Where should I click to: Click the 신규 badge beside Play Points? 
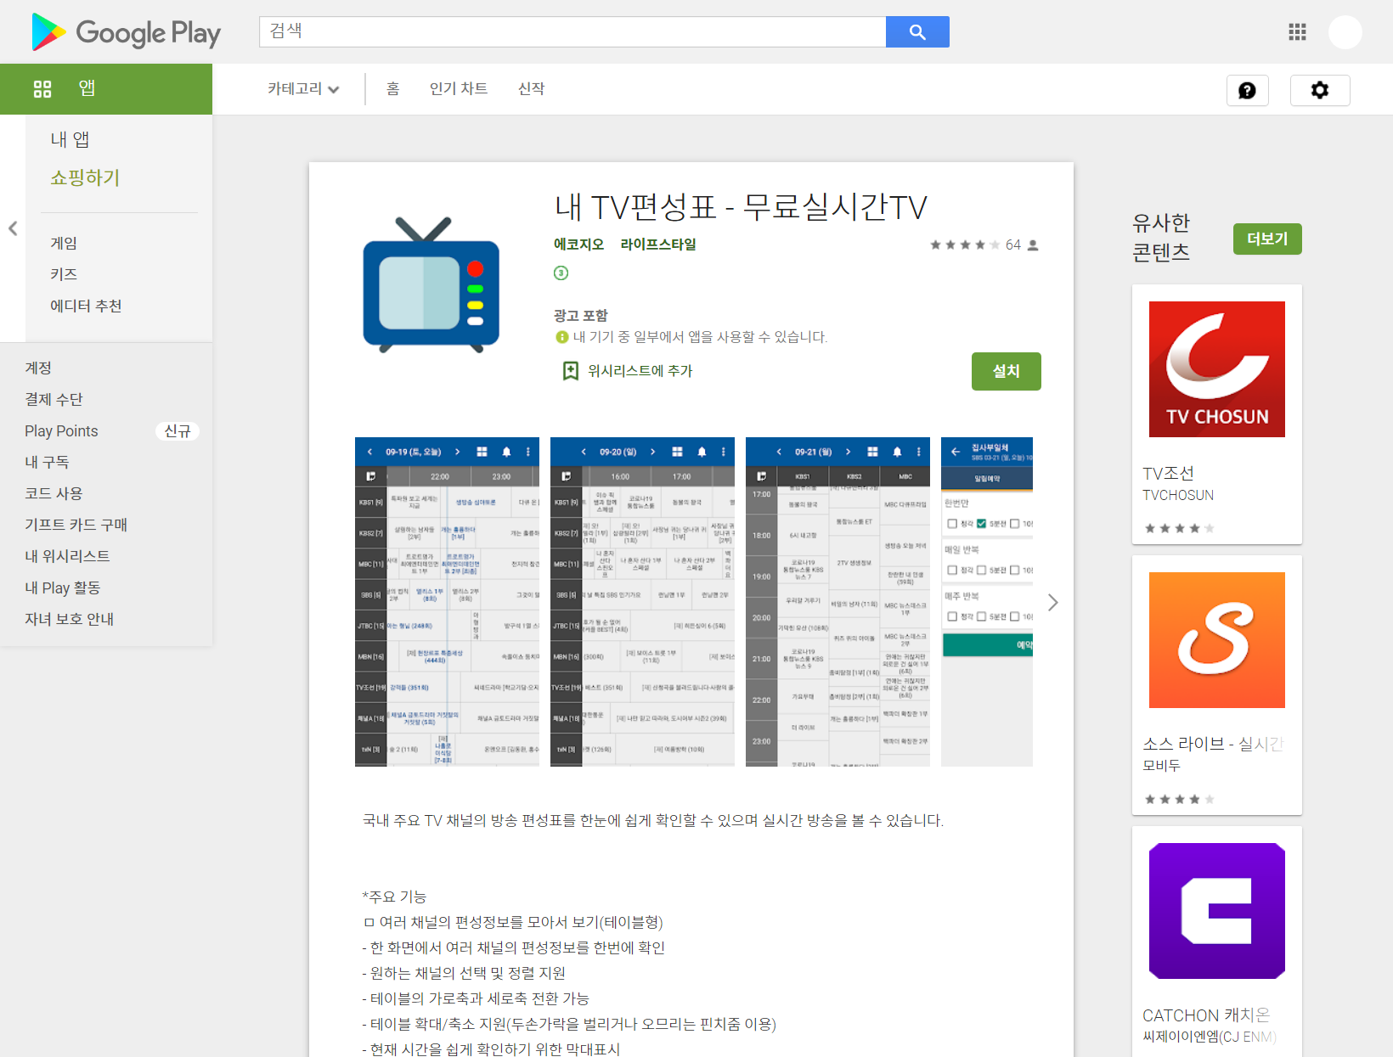178,431
